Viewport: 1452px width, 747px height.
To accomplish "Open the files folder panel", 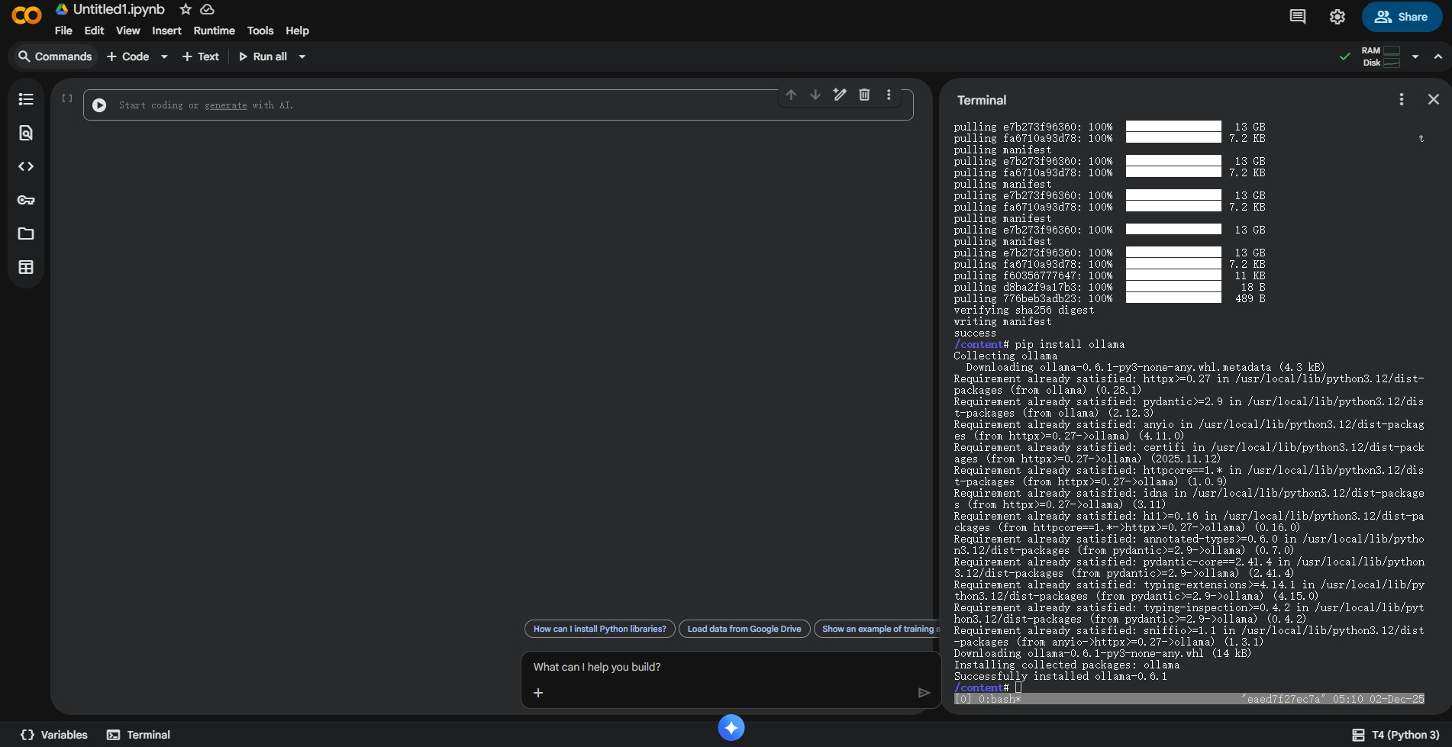I will pos(26,233).
